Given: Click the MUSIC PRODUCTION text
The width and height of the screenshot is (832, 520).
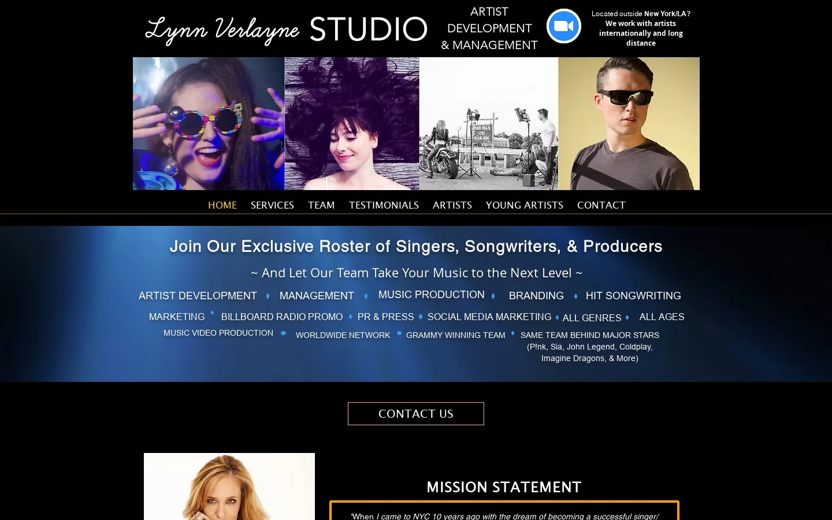Looking at the screenshot, I should [432, 295].
